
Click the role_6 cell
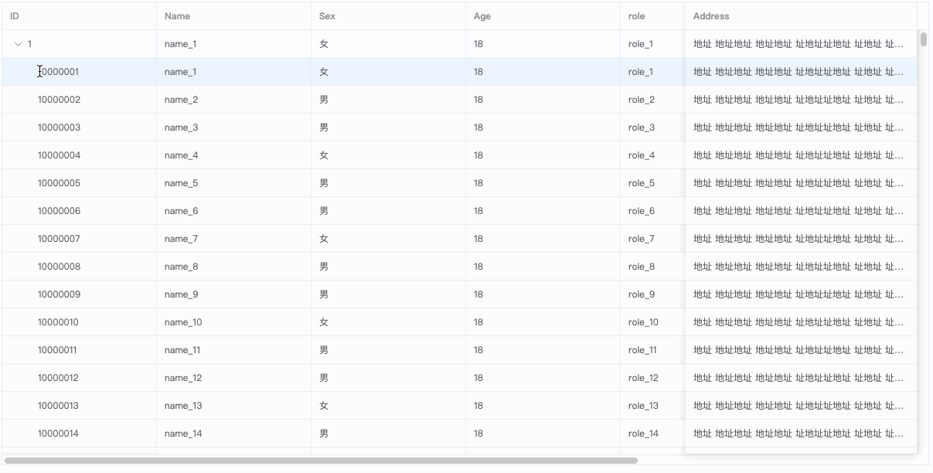coord(652,211)
